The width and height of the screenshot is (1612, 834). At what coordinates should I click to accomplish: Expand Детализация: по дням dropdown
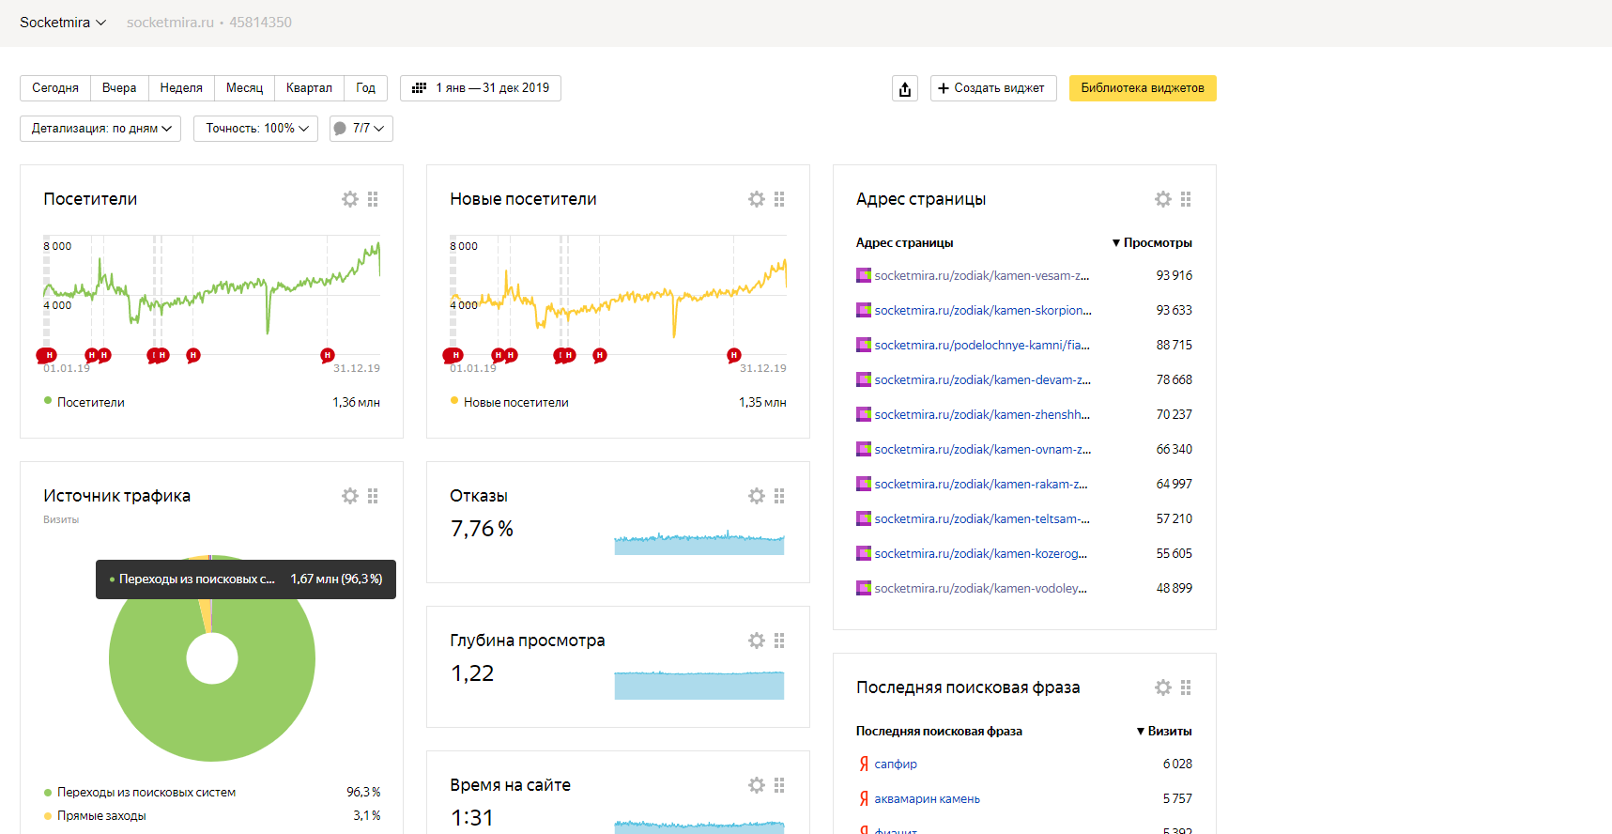100,129
